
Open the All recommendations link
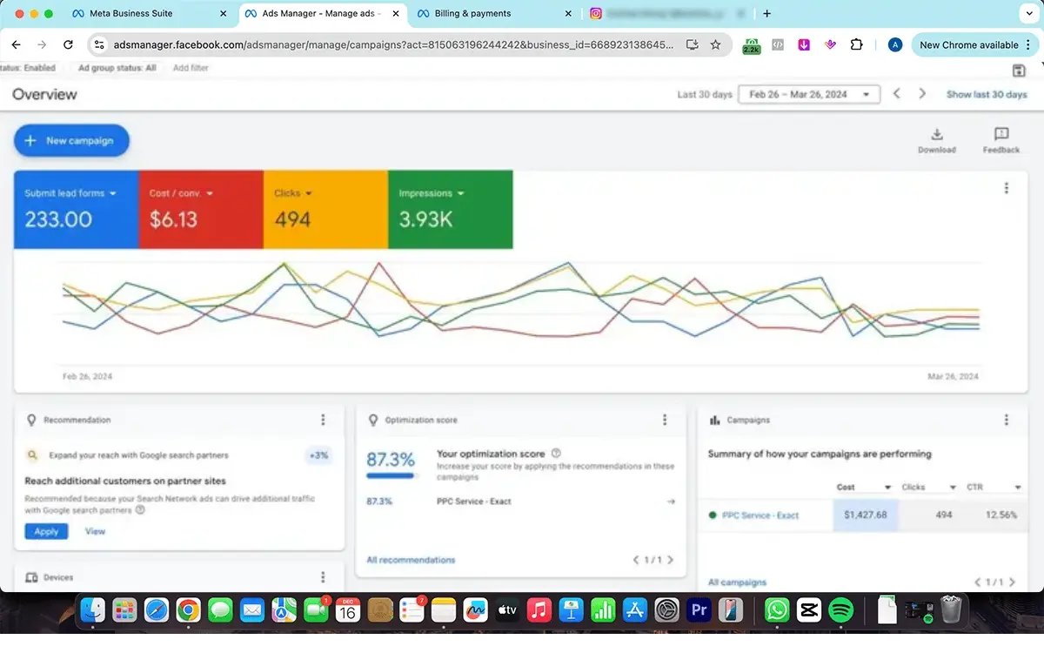coord(411,560)
